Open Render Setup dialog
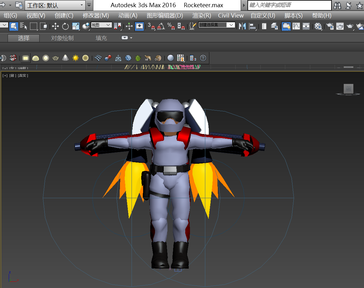 coord(330,26)
